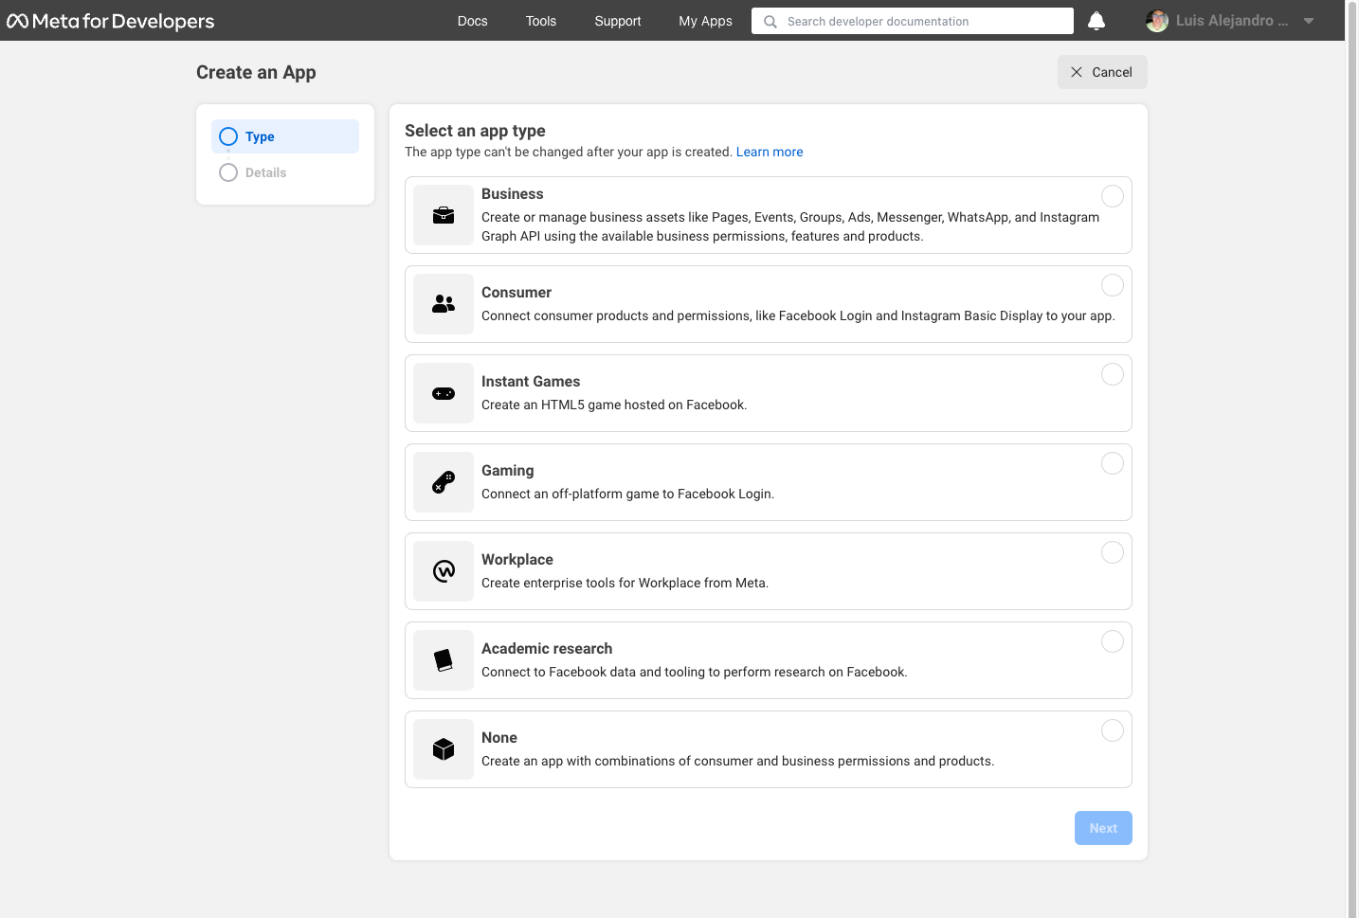Select the Details step in sidebar
The height and width of the screenshot is (918, 1359).
click(x=285, y=172)
